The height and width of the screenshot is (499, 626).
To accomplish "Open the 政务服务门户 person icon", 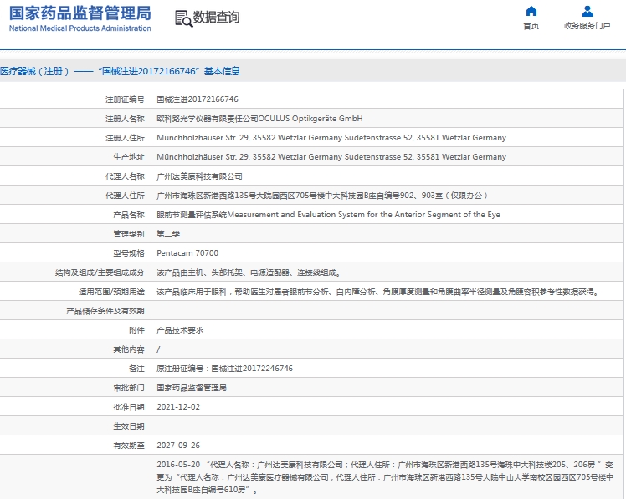I will click(587, 11).
